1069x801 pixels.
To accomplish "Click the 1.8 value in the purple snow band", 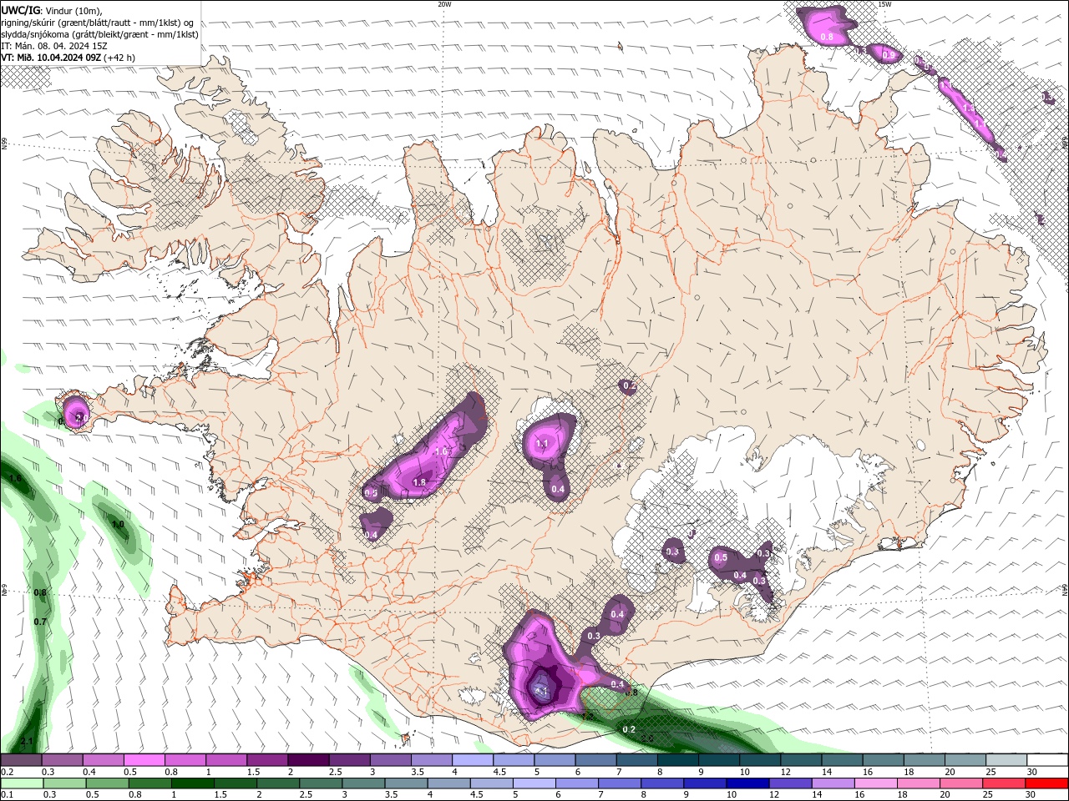I will click(x=419, y=482).
